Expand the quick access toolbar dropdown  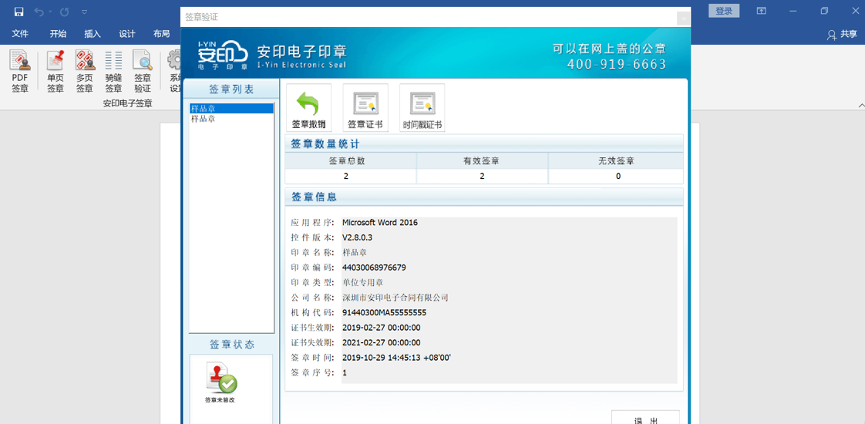pos(84,12)
